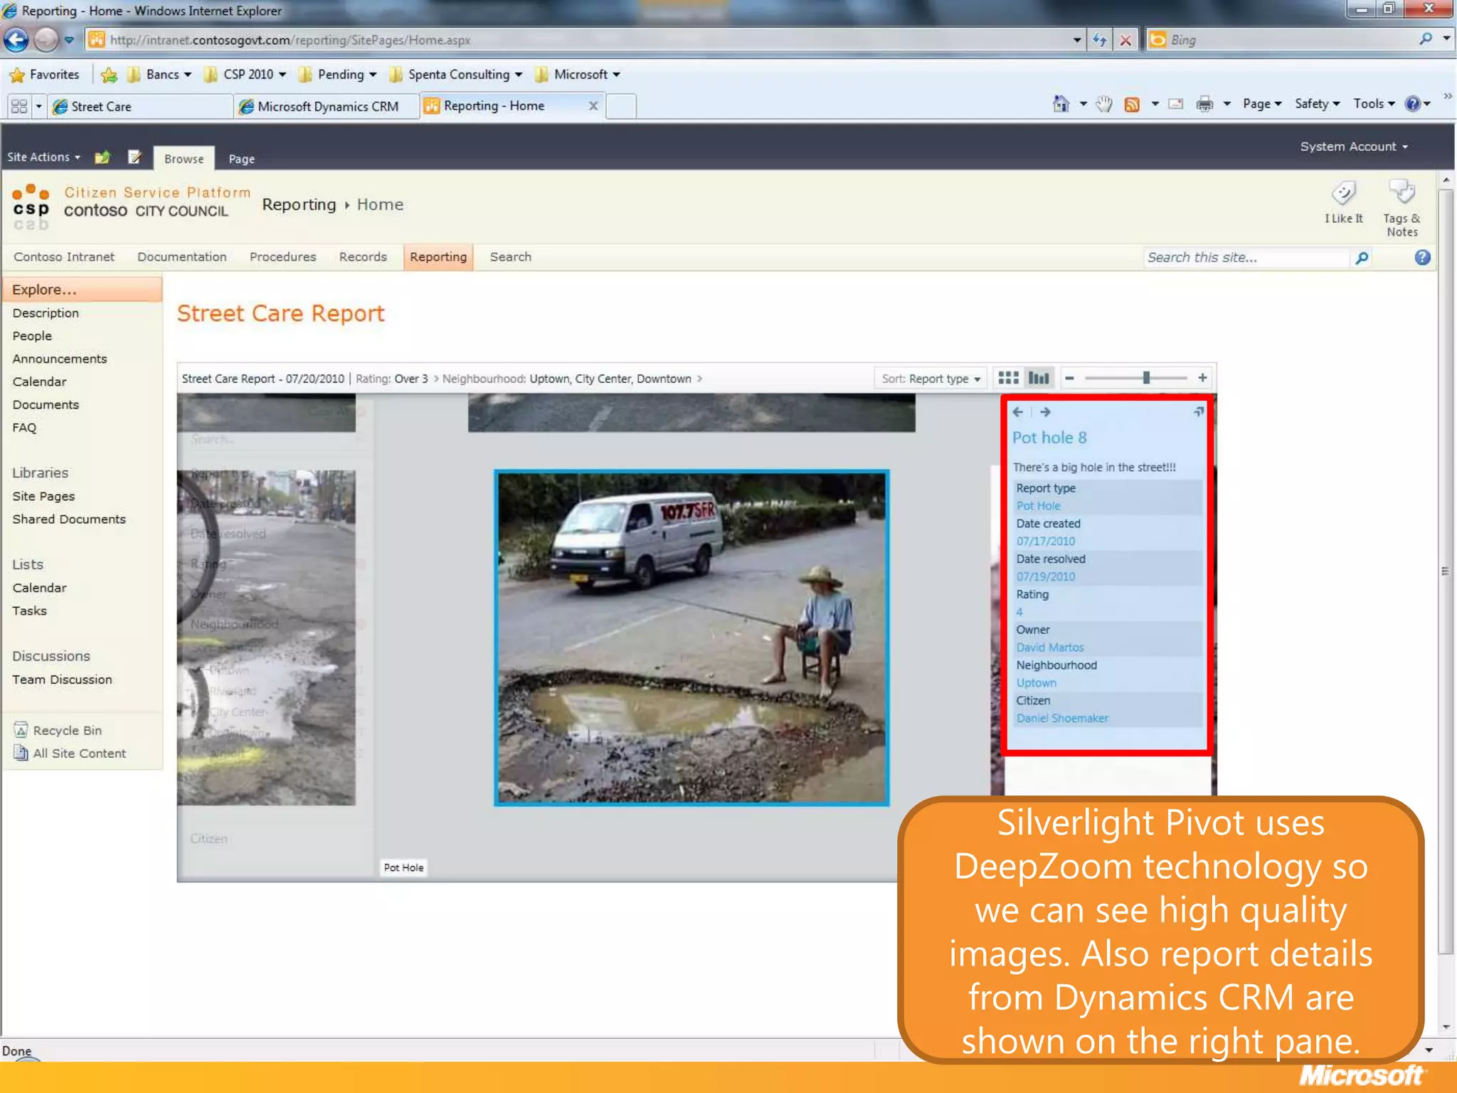Screen dimensions: 1457x1093
Task: Click the Edit Page icon in the ribbon
Action: click(x=134, y=157)
